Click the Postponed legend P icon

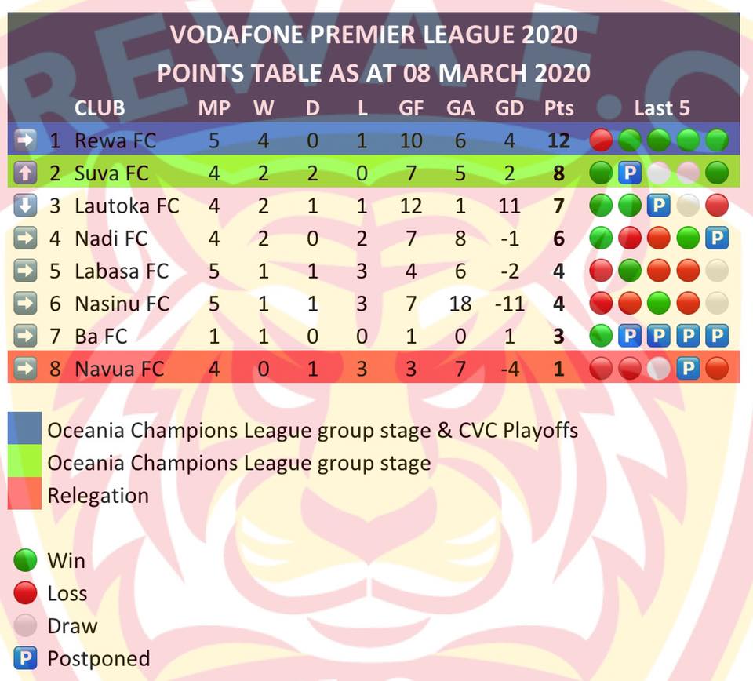[25, 658]
